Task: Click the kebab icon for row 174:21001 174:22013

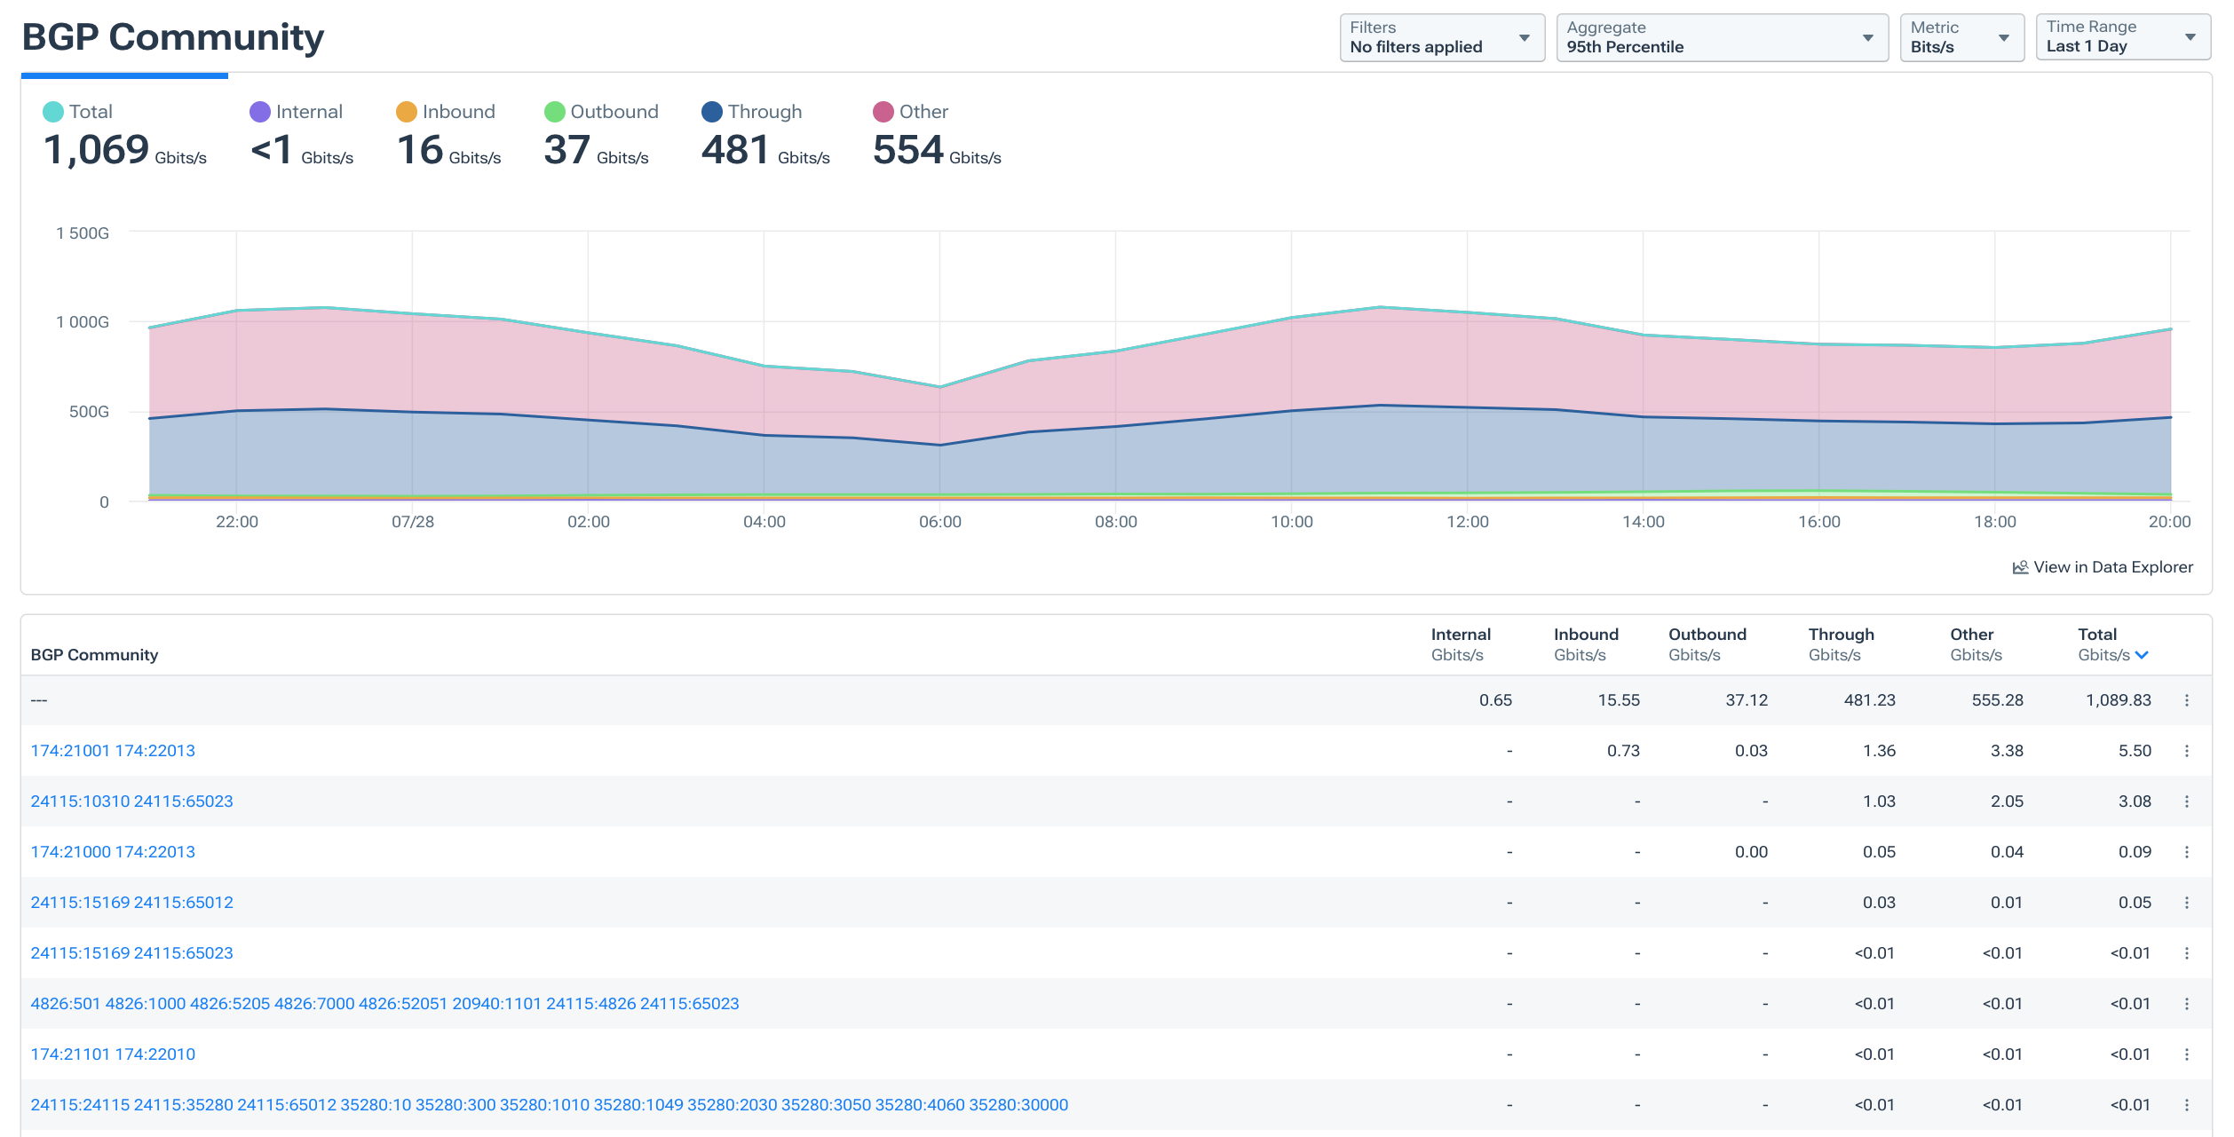Action: (2187, 750)
